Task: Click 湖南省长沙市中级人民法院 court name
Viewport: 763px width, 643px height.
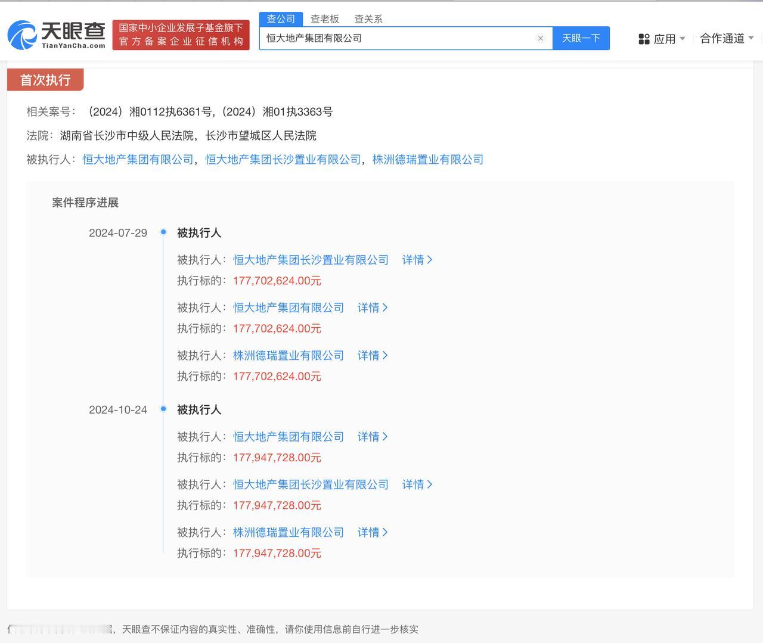Action: [x=127, y=136]
